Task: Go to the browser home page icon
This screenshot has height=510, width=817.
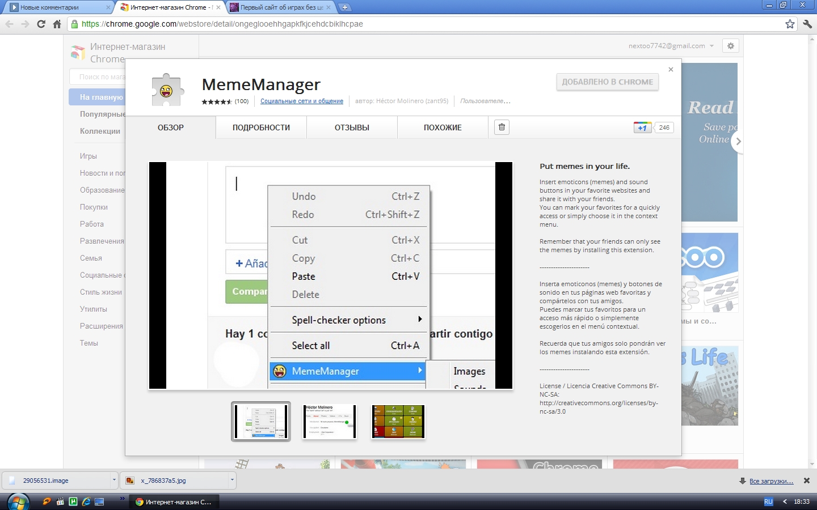Action: point(57,24)
